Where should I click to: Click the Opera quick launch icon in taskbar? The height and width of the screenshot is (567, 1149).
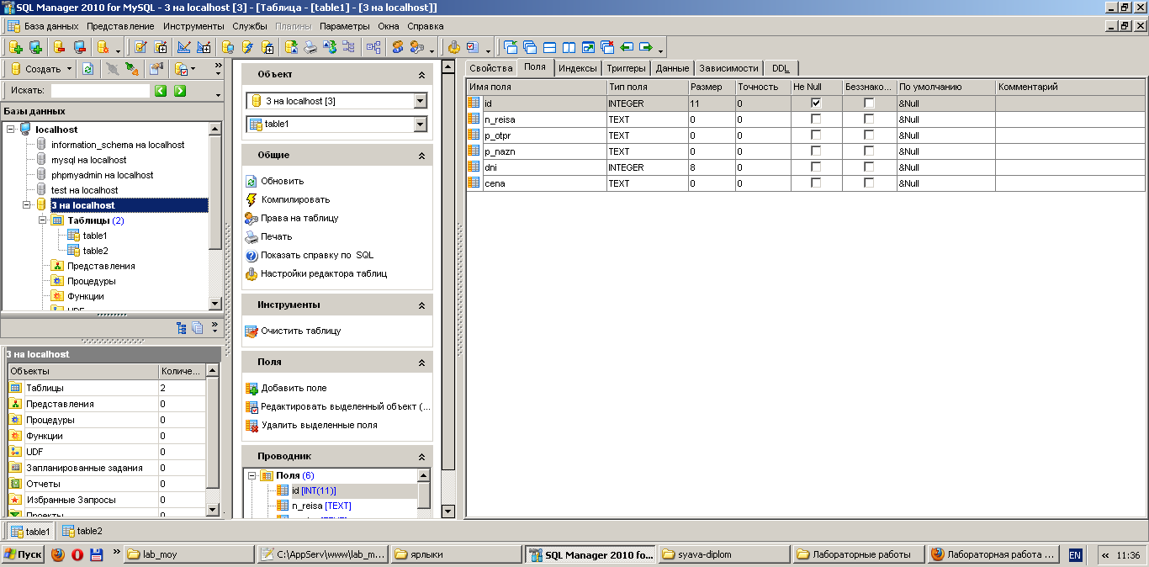(x=77, y=554)
